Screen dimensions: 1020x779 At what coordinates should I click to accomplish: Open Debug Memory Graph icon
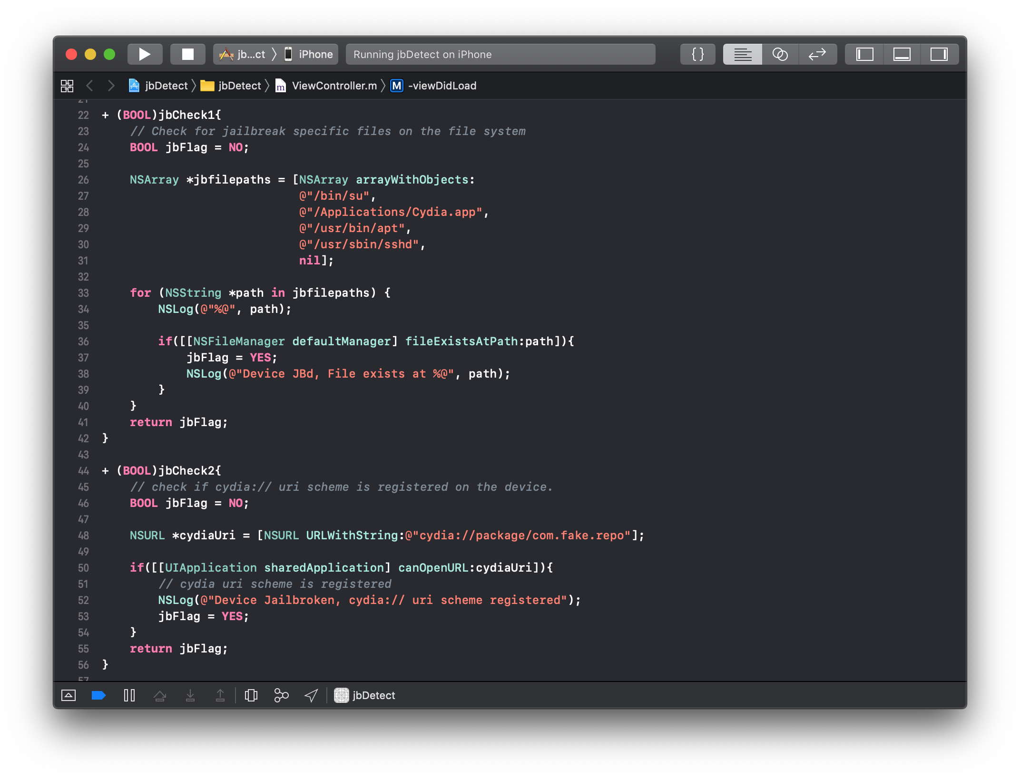(x=281, y=695)
